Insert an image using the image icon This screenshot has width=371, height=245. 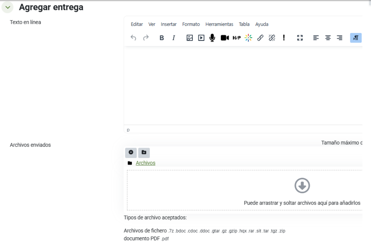click(x=190, y=38)
